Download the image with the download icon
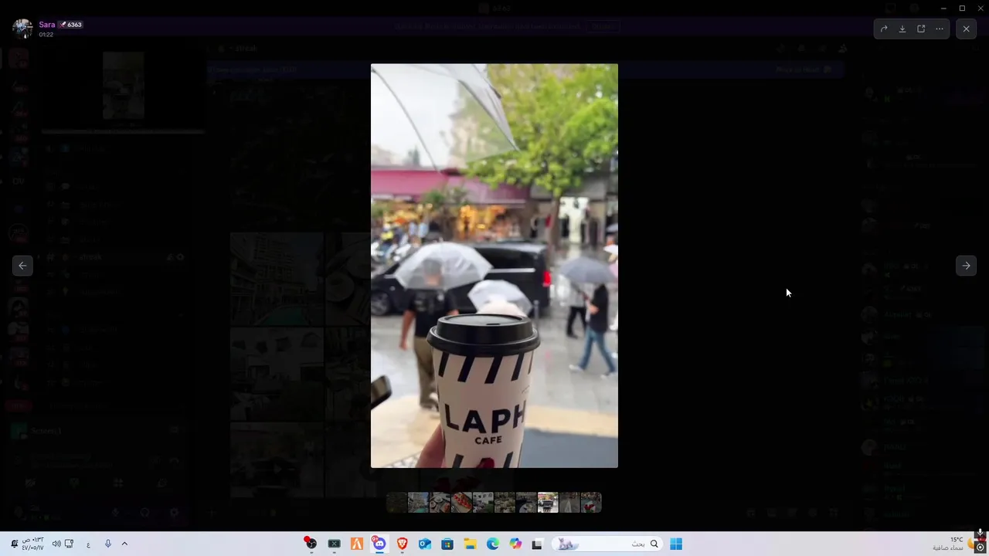The height and width of the screenshot is (556, 989). (x=902, y=29)
